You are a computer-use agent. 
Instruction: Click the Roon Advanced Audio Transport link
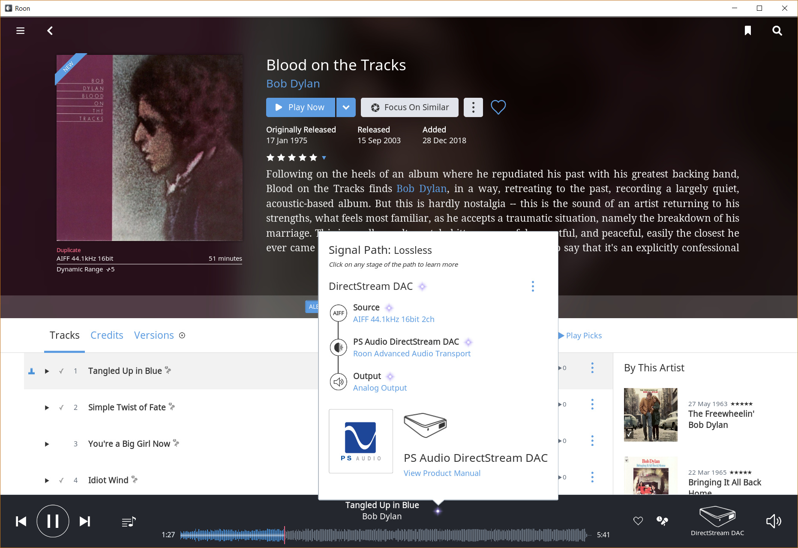point(412,354)
